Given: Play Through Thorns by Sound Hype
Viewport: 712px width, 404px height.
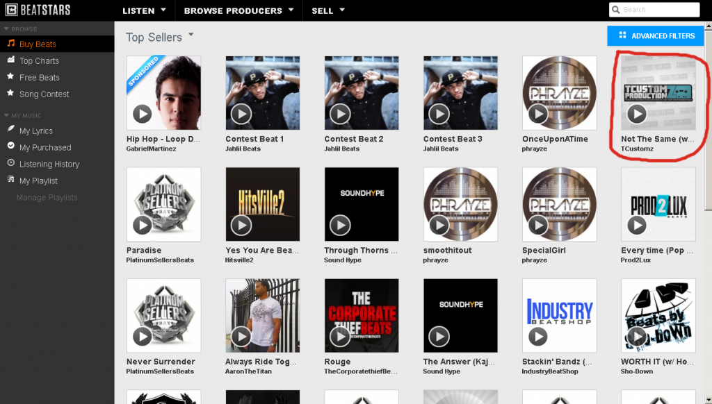Looking at the screenshot, I should pyautogui.click(x=340, y=225).
